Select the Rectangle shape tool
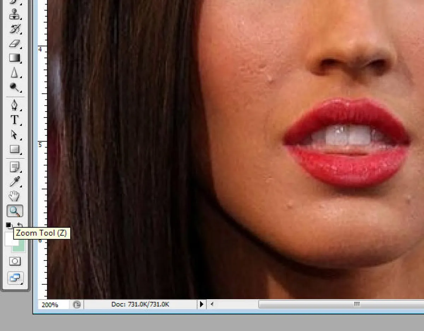Viewport: 424px width, 331px height. tap(14, 149)
